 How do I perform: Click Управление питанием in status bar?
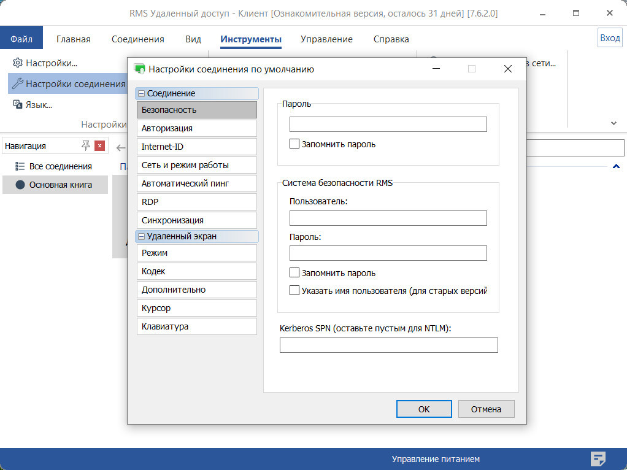(x=436, y=459)
